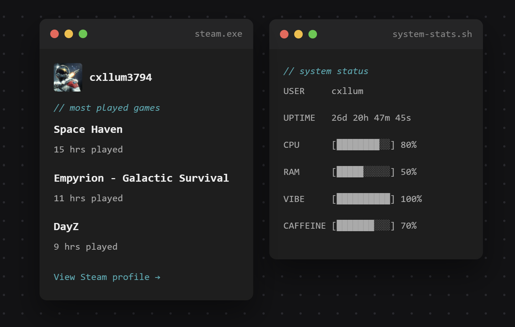The height and width of the screenshot is (327, 515).
Task: Click the CAFFEINE progress bar
Action: [363, 226]
